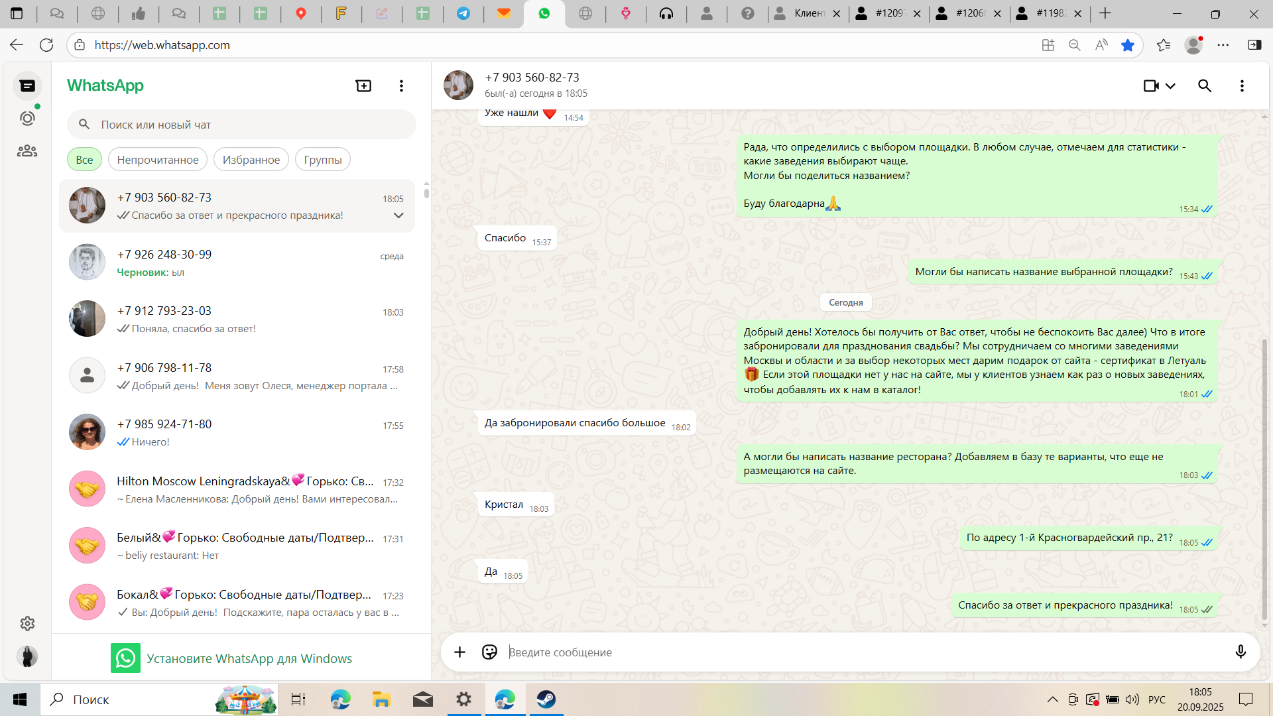Screen dimensions: 1273x716
Task: Open the WhatsApp Status icon in sidebar
Action: point(27,119)
